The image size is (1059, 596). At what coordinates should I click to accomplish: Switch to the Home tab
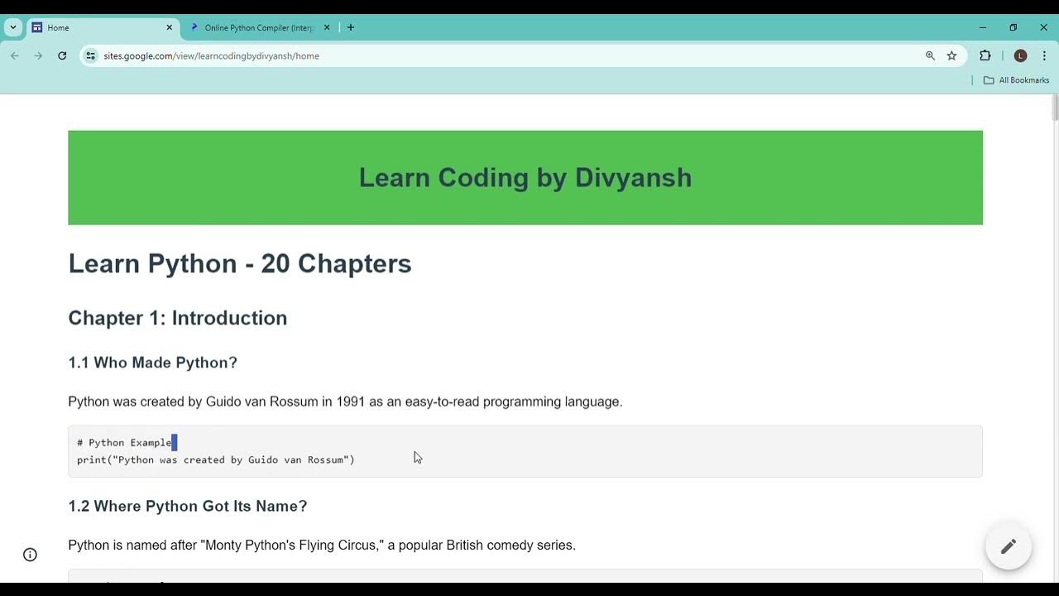pos(103,27)
